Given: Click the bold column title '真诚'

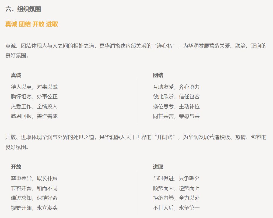Looking at the screenshot, I should pyautogui.click(x=16, y=75).
